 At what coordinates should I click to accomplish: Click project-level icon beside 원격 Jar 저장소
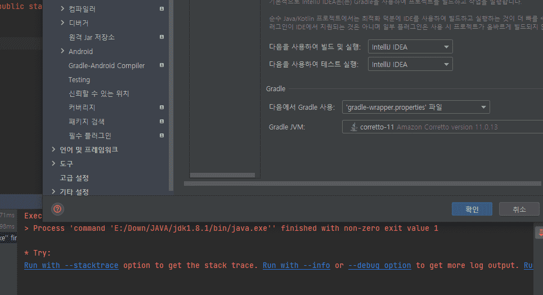161,37
